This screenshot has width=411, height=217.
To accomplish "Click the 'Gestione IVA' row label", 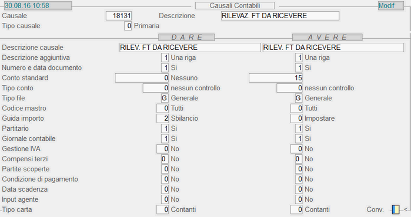I will (21, 149).
